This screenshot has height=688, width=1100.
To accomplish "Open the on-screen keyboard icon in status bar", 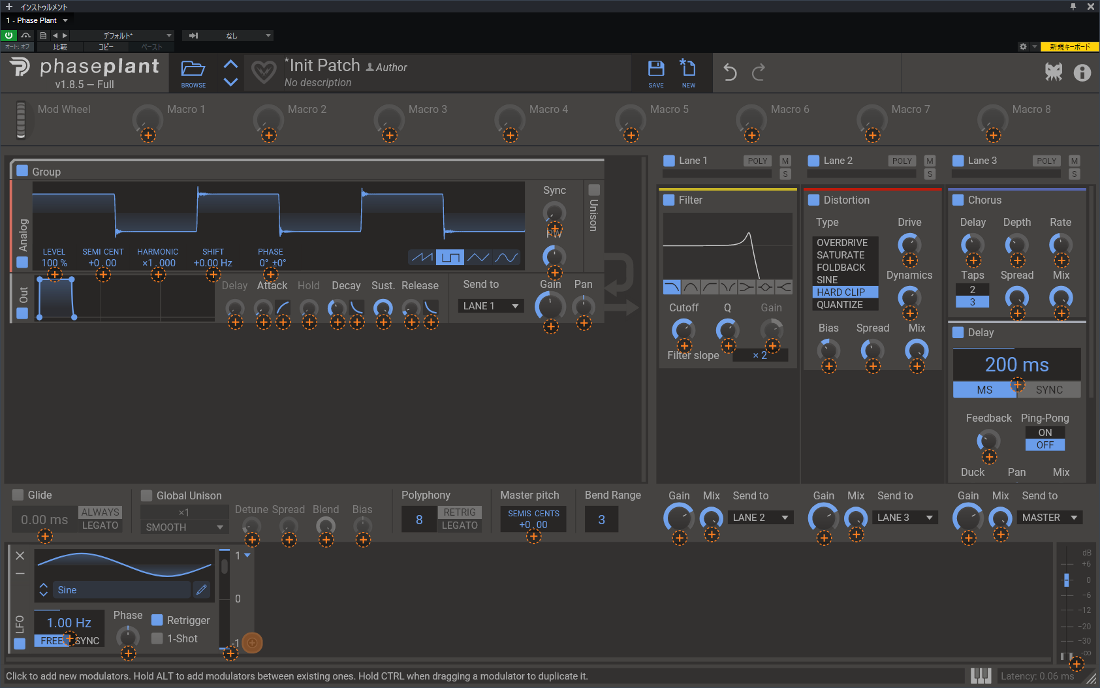I will point(981,676).
